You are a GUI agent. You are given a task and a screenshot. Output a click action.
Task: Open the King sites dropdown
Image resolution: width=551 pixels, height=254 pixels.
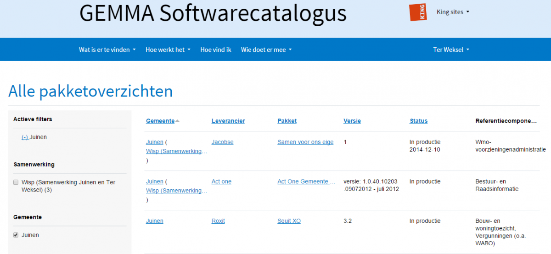[453, 12]
